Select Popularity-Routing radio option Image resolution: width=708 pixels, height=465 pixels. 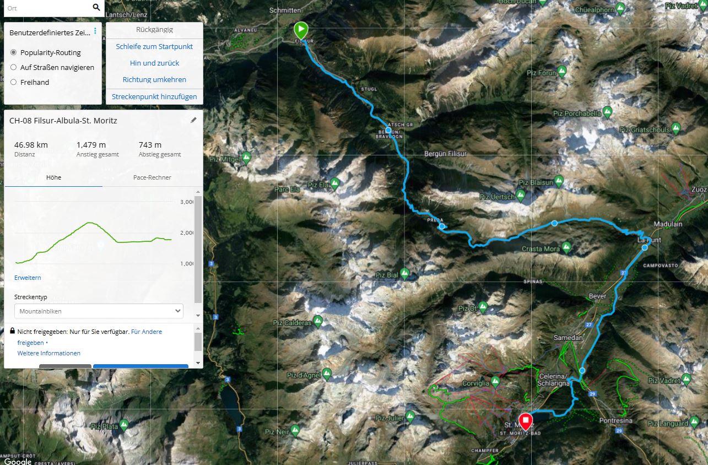(14, 52)
